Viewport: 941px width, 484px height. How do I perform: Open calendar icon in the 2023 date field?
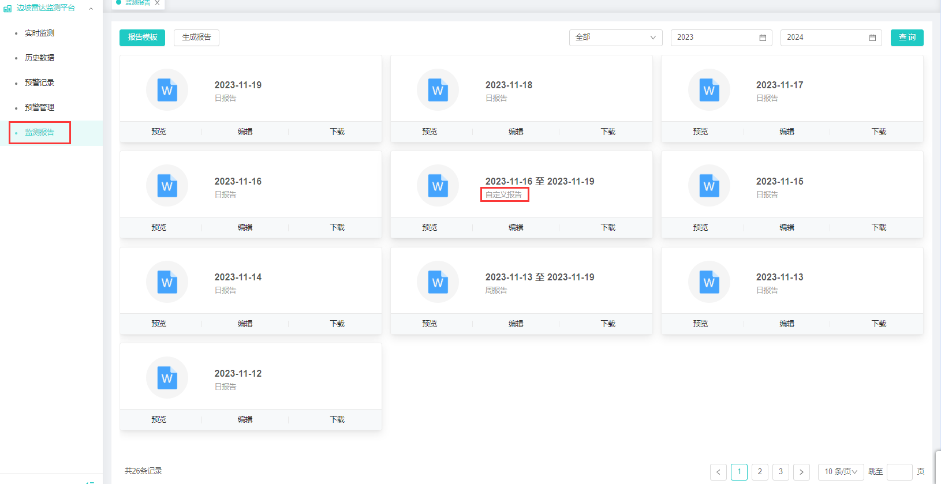coord(763,37)
